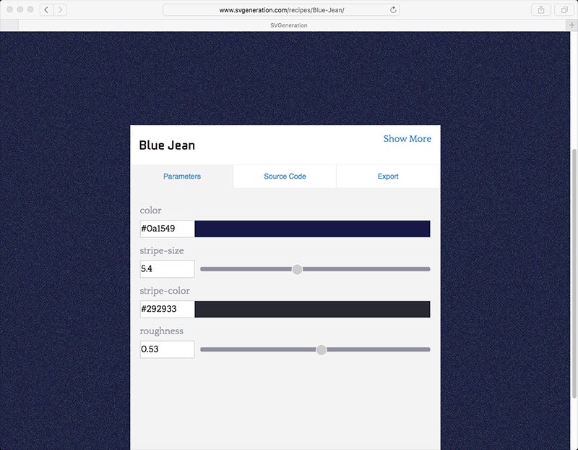578x450 pixels.
Task: Click the Safari back arrow button
Action: tap(46, 10)
